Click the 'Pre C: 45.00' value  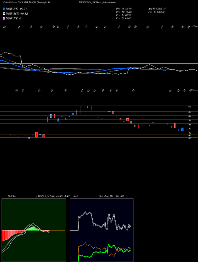[x=124, y=18]
